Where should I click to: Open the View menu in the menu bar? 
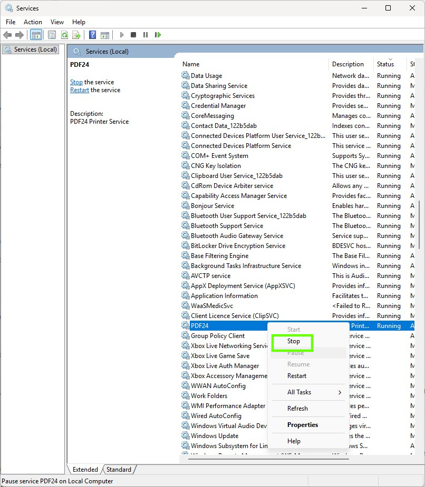click(x=57, y=22)
